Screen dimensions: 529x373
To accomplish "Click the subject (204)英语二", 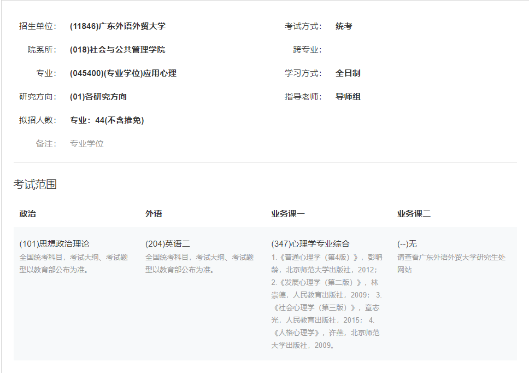I will click(168, 244).
